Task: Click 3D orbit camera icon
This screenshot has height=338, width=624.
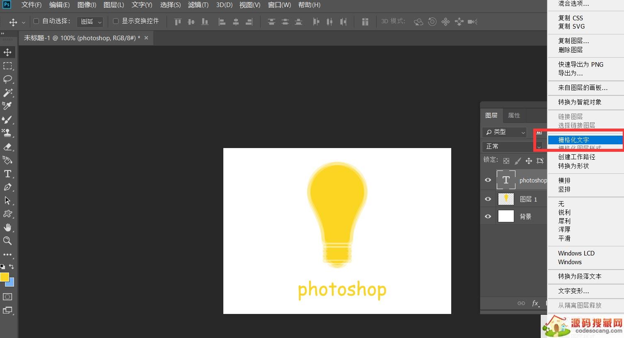Action: click(x=418, y=22)
